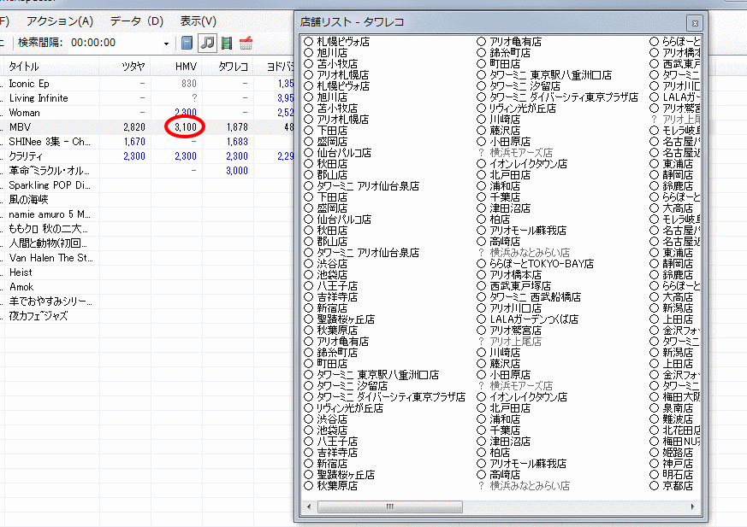The height and width of the screenshot is (527, 747).
Task: Click the 1,683 タワレコ price for SHINee
Action: pyautogui.click(x=237, y=142)
